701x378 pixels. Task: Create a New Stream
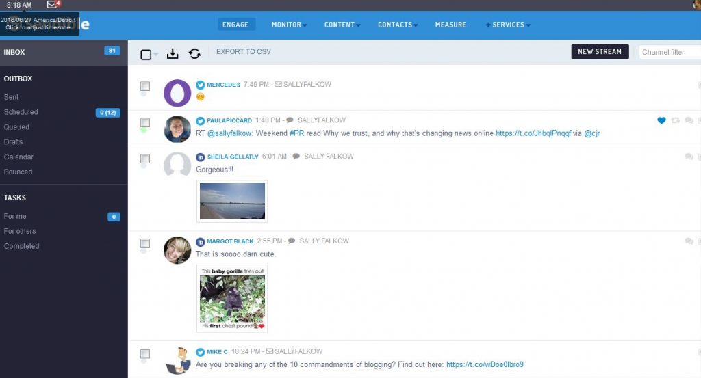tap(600, 52)
